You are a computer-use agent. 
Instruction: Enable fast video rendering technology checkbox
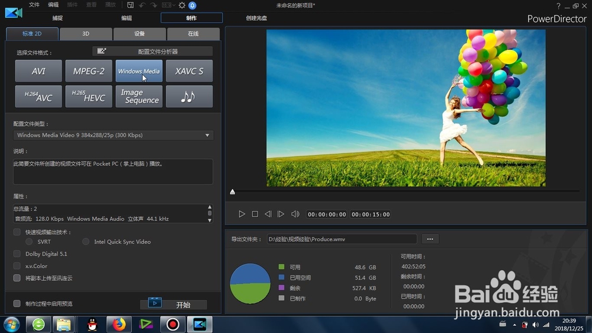point(17,232)
